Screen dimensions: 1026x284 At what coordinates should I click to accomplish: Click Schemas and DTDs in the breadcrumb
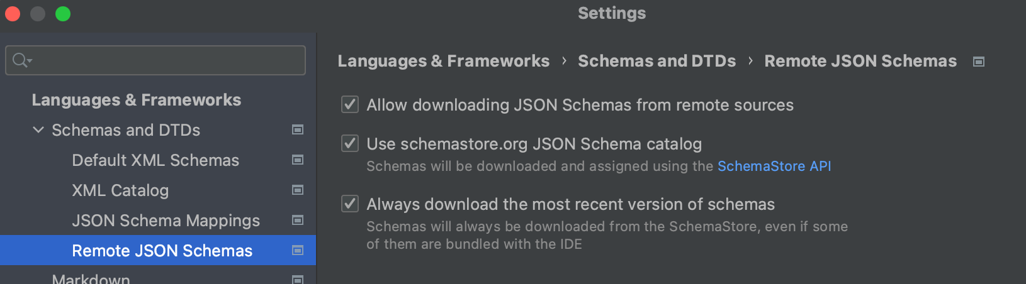(x=657, y=61)
